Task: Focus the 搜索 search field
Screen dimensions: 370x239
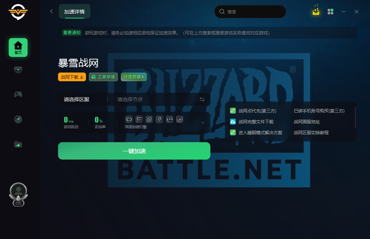Action: (x=250, y=12)
